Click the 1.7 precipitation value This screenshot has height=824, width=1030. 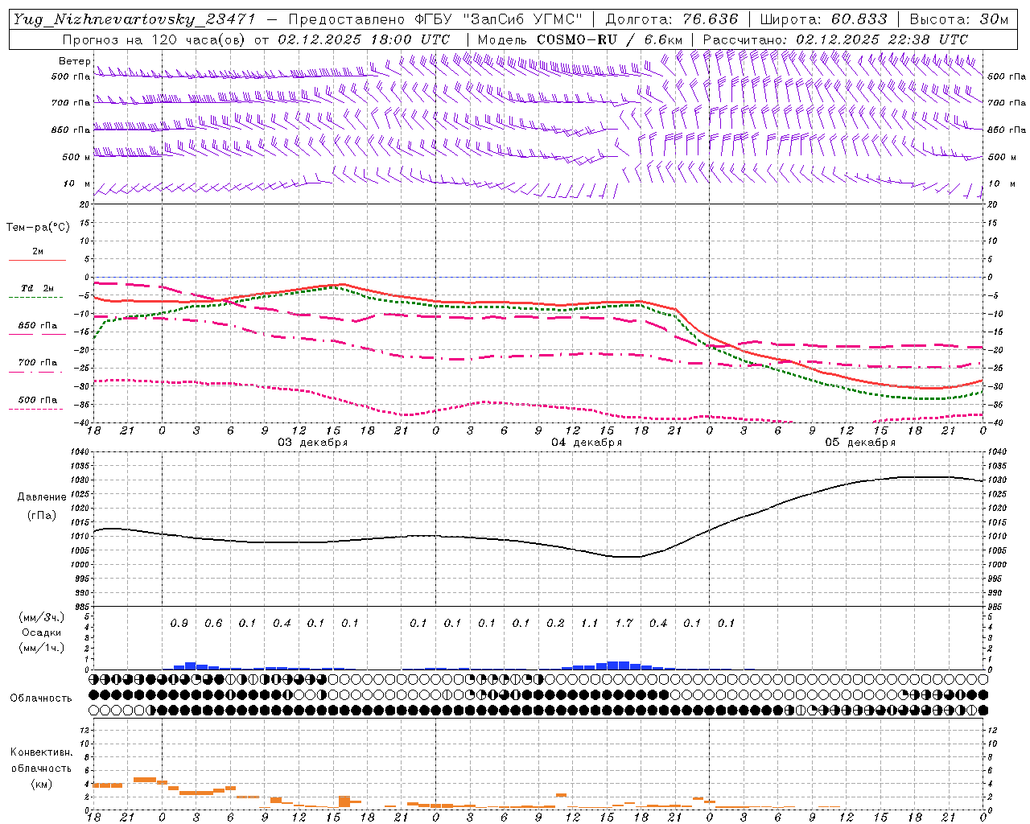coord(624,623)
